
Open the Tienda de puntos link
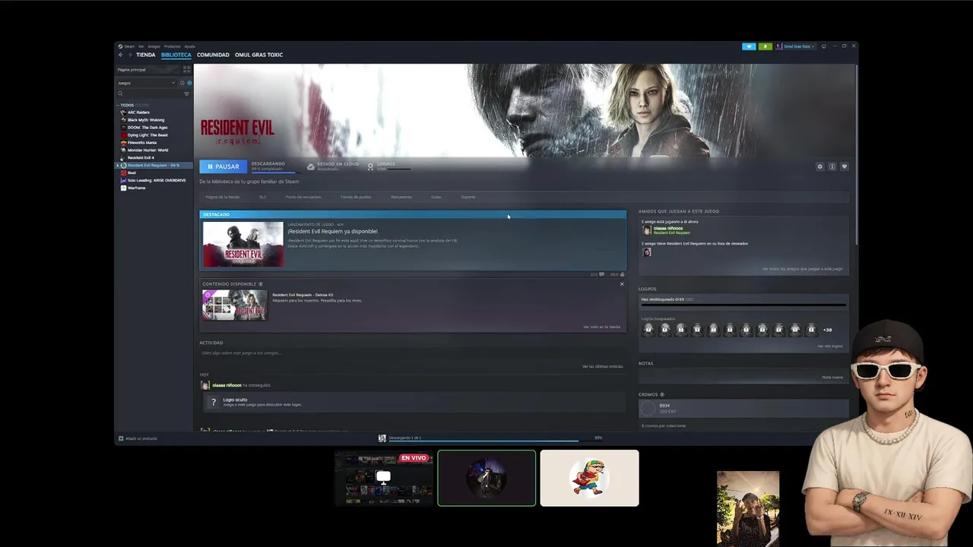[356, 197]
